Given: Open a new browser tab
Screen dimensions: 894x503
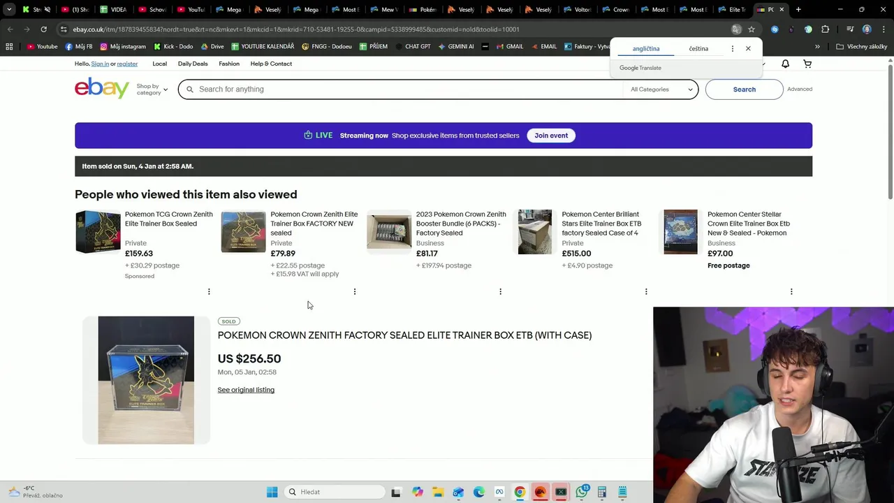Looking at the screenshot, I should pos(798,10).
